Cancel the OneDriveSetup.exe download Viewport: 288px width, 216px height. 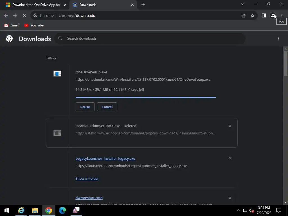click(x=107, y=107)
